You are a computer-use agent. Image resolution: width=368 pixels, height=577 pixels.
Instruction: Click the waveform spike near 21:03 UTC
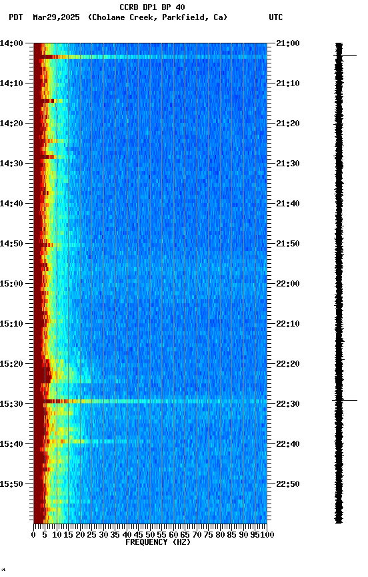(345, 56)
